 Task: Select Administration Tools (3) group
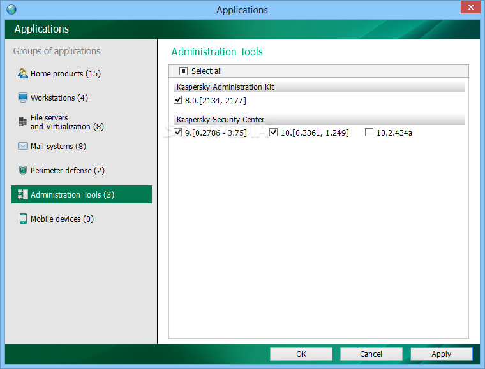pyautogui.click(x=81, y=194)
